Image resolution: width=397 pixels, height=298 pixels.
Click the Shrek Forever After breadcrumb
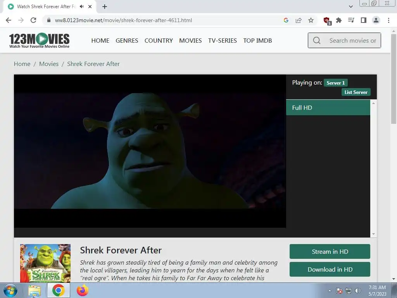point(93,64)
